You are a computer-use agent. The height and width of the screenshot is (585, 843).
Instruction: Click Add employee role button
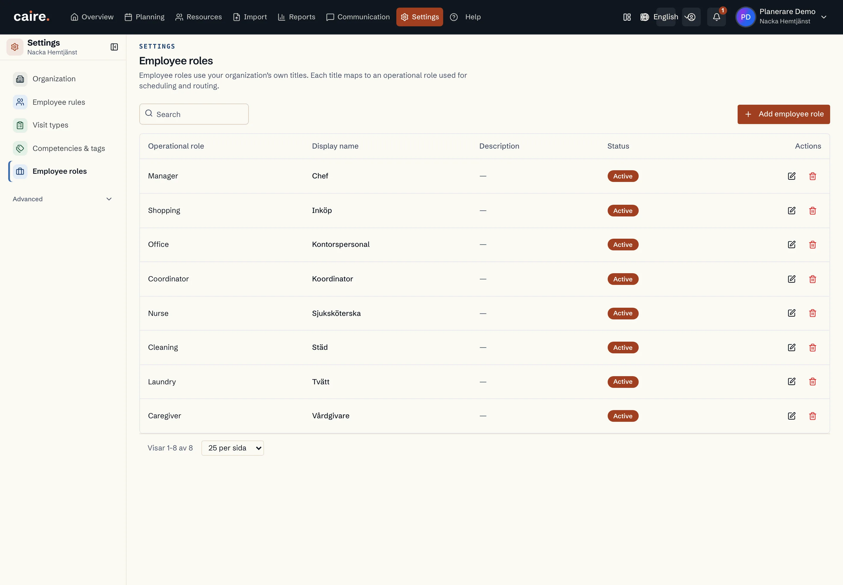(784, 114)
